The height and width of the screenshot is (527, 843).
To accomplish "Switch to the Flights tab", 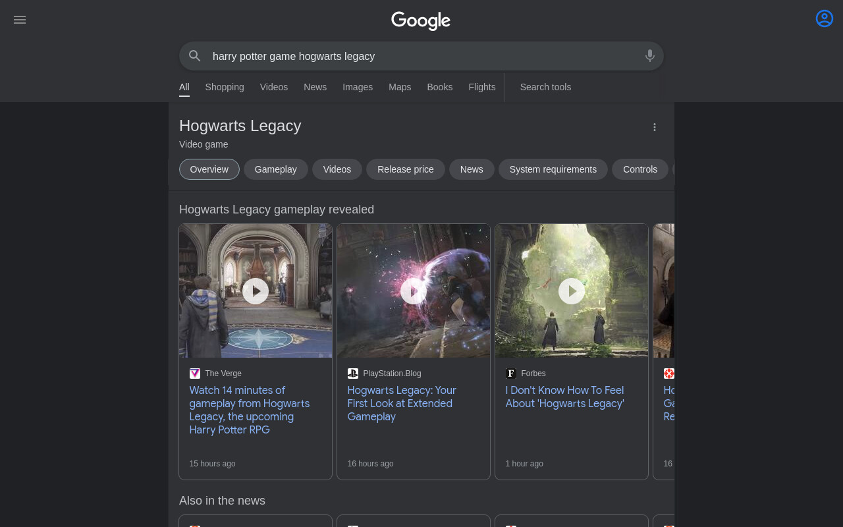I will [482, 87].
